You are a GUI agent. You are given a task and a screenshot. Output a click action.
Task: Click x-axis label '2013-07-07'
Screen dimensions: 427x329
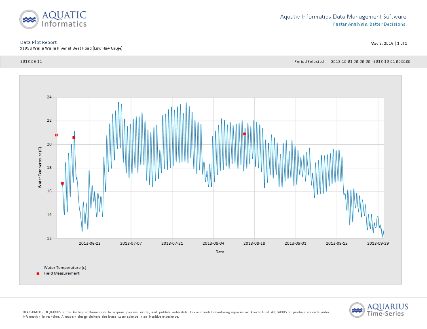(x=131, y=243)
